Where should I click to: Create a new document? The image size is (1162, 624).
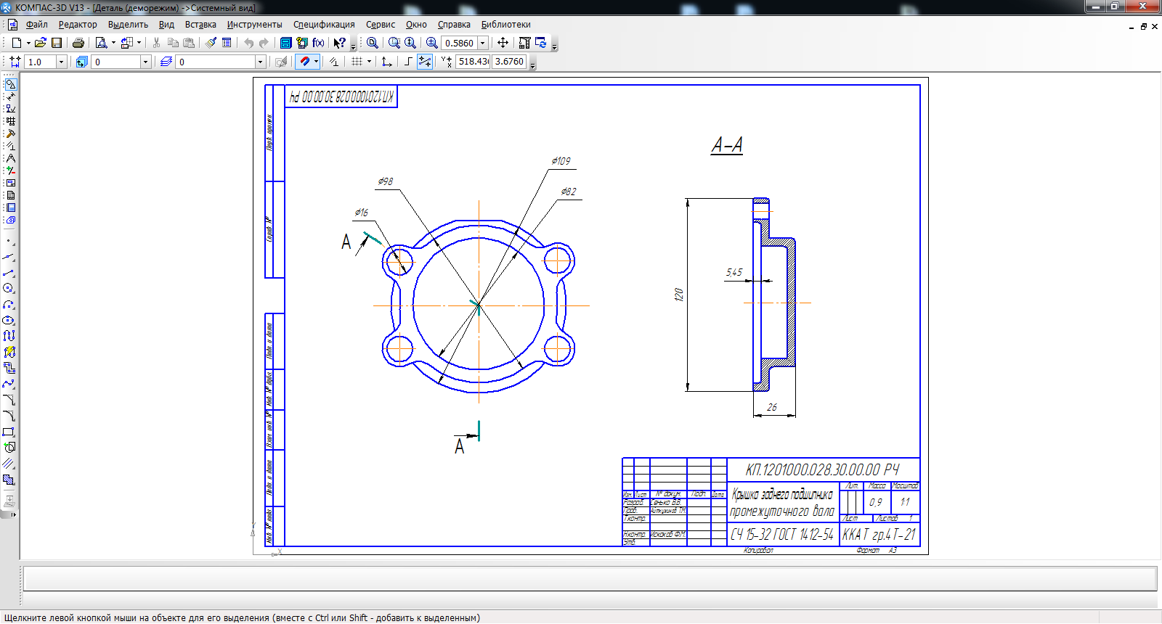tap(17, 43)
